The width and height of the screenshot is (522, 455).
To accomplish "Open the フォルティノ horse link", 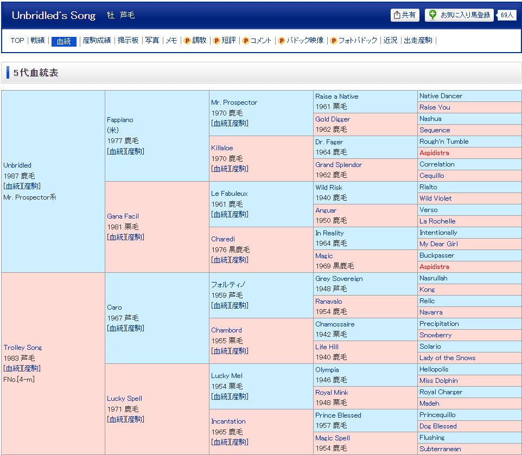I will [x=228, y=284].
